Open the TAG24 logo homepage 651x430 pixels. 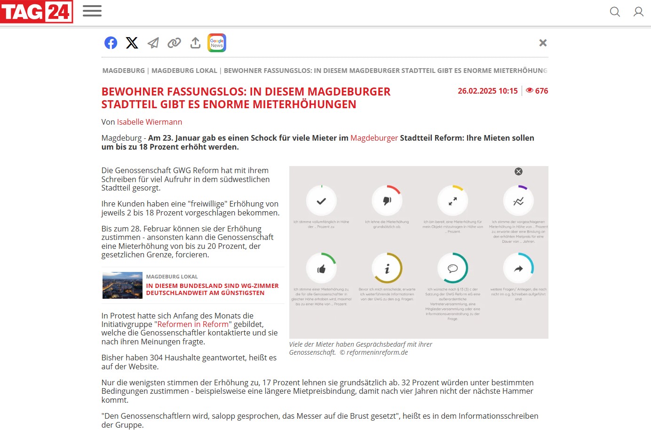[x=37, y=11]
